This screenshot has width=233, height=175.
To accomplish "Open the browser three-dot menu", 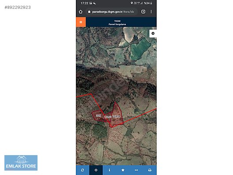I will pyautogui.click(x=151, y=11).
